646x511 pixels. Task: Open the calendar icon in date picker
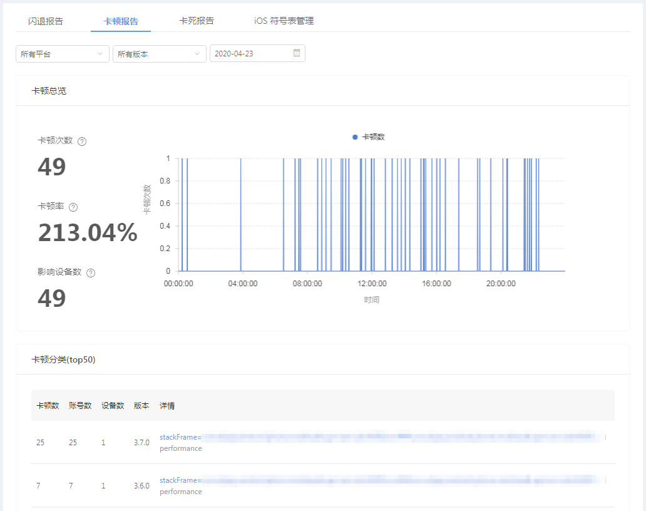(x=297, y=53)
